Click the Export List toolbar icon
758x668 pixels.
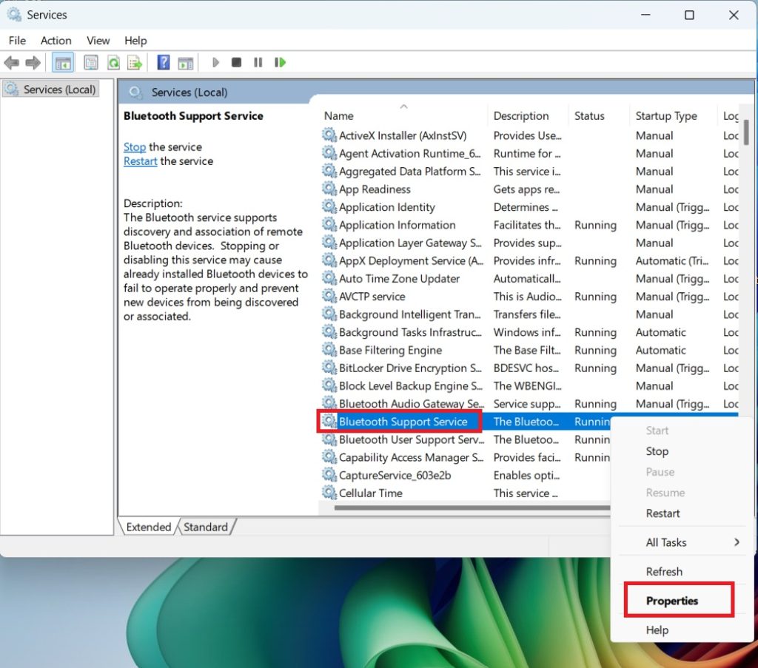click(135, 62)
